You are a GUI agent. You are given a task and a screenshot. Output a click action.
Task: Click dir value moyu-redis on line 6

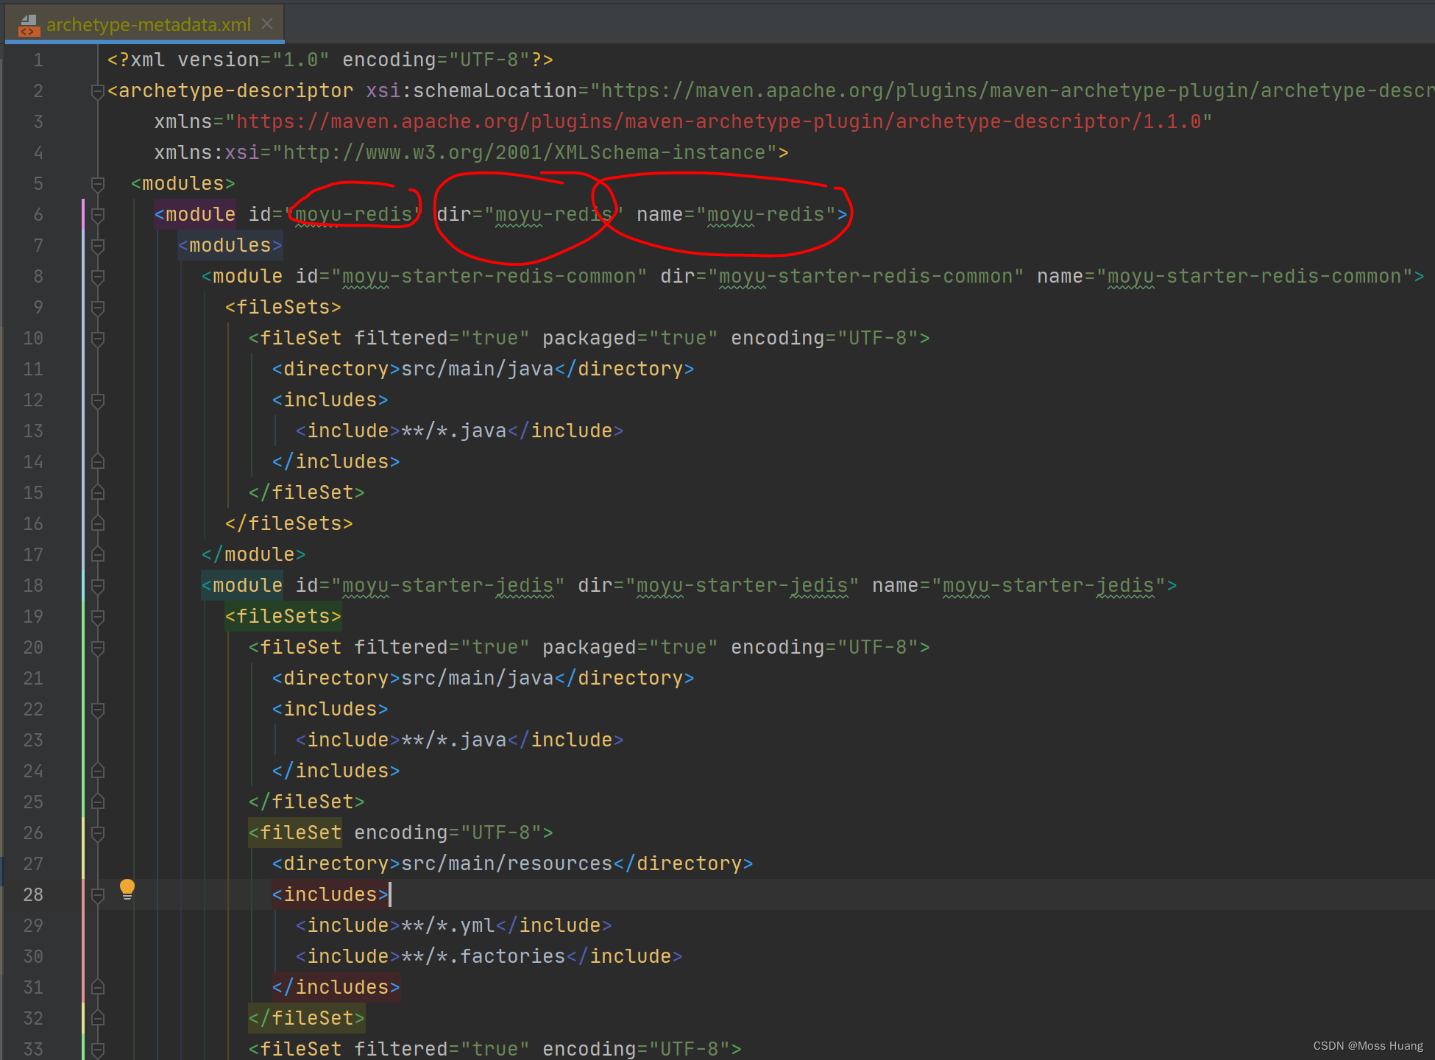pyautogui.click(x=554, y=214)
